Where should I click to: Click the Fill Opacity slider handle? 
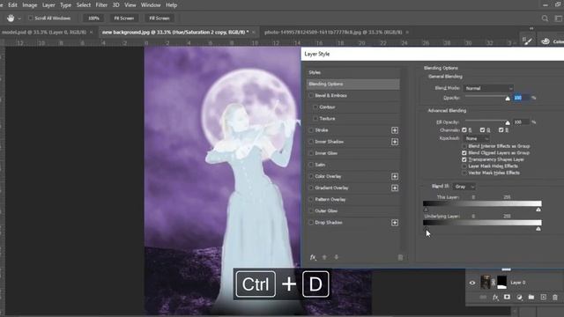(508, 123)
